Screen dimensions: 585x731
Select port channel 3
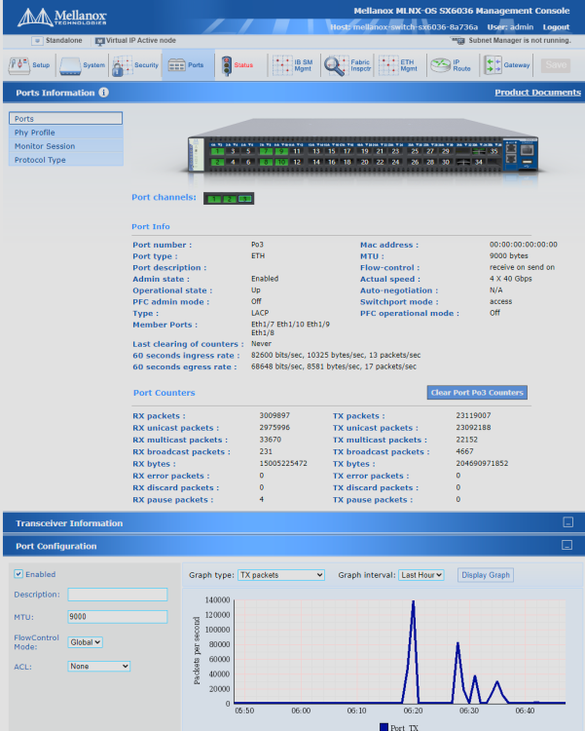click(245, 199)
